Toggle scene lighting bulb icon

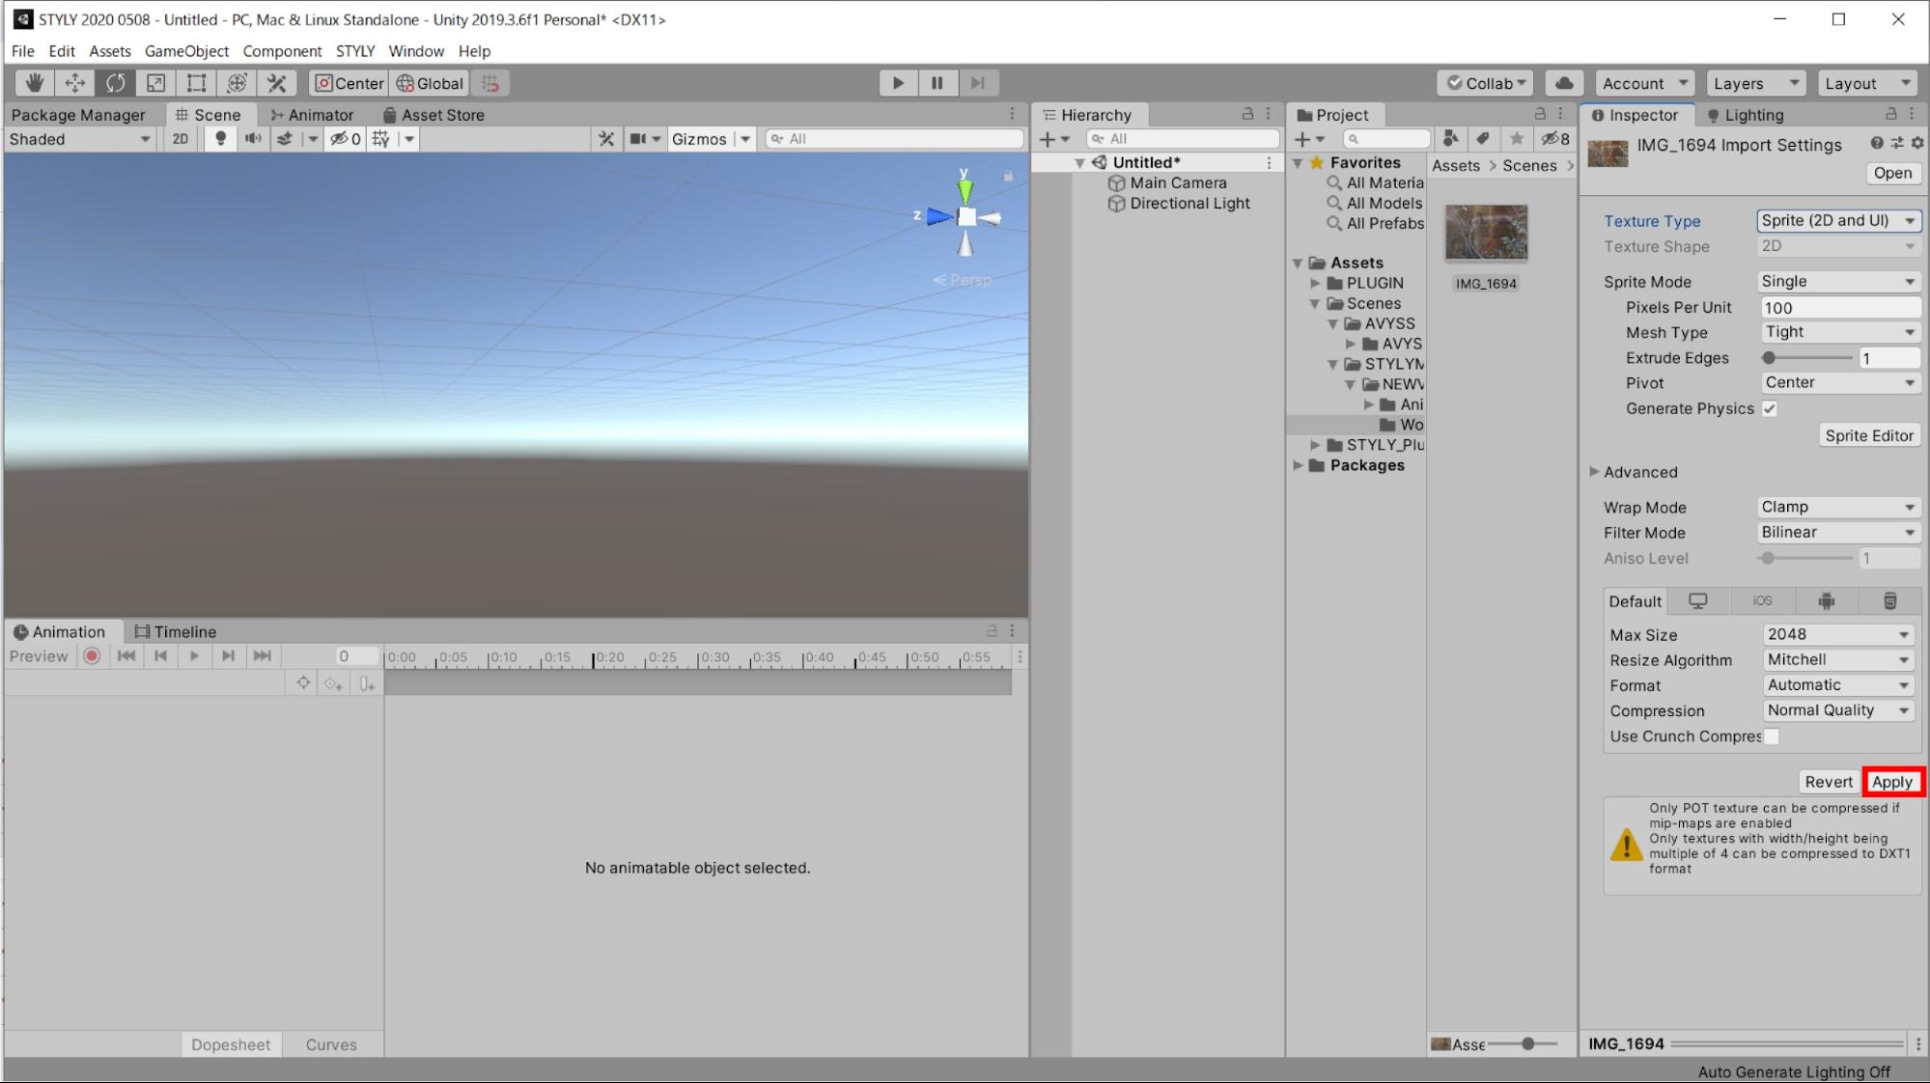click(x=220, y=139)
